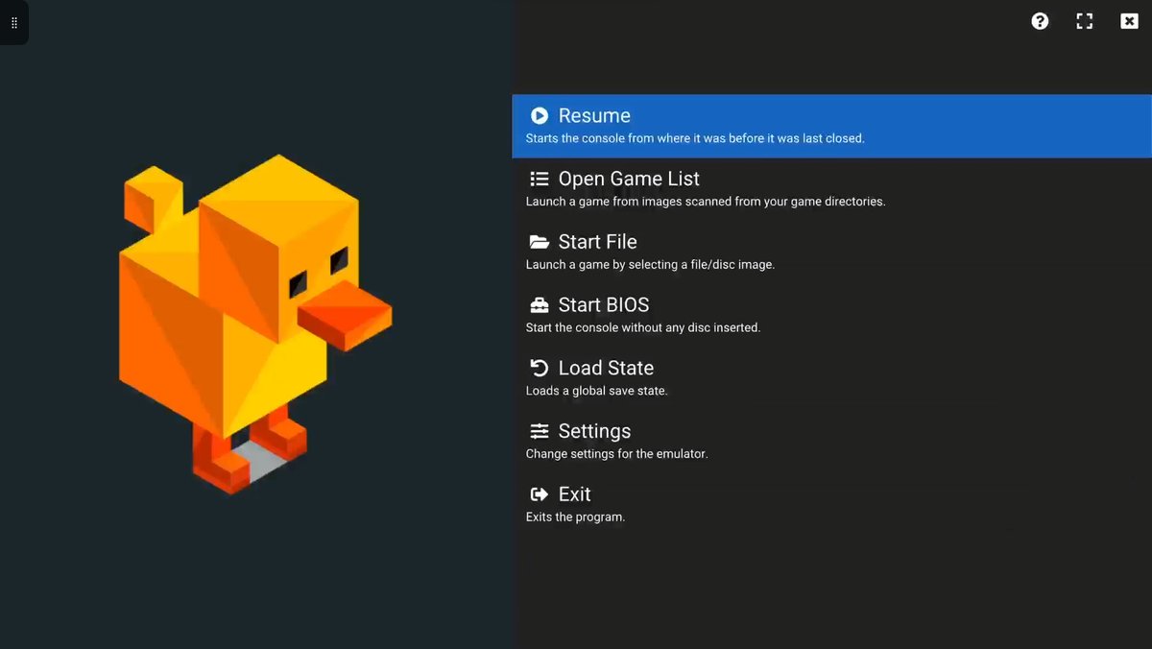Select the Load State title

click(606, 368)
